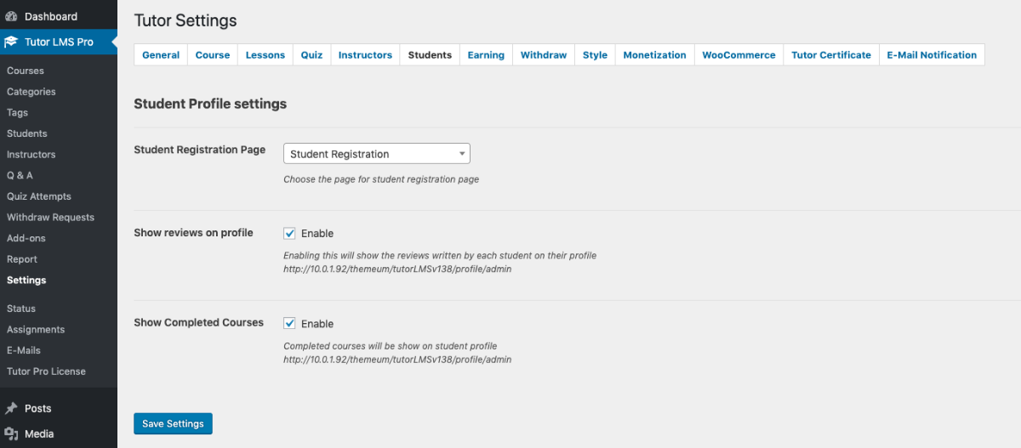Open the Instructors sidebar submenu
1021x448 pixels.
[x=31, y=155]
